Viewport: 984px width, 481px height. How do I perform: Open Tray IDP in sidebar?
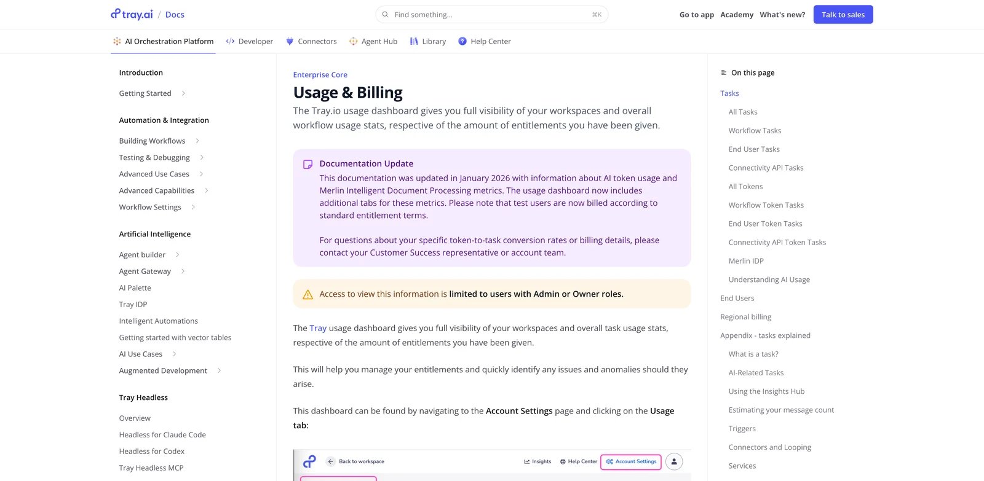133,304
